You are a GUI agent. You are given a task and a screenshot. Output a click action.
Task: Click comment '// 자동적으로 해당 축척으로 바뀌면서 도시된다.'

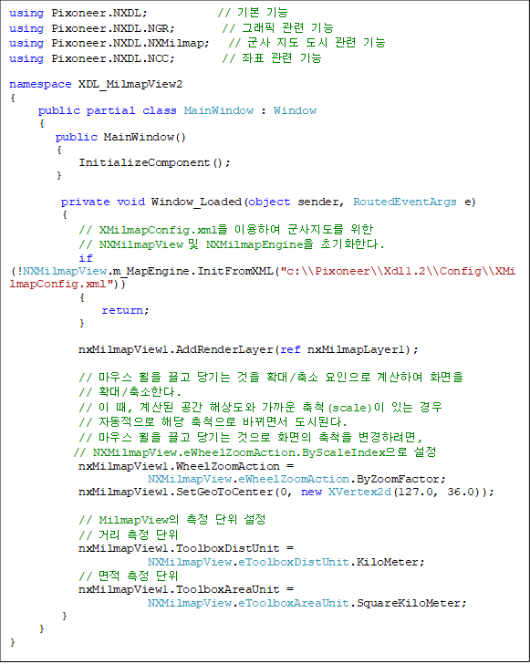coord(213,421)
